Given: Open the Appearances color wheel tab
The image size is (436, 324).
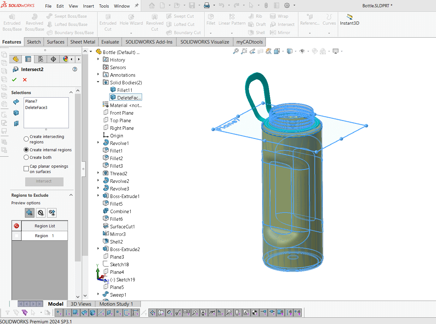Looking at the screenshot, I should (65, 59).
